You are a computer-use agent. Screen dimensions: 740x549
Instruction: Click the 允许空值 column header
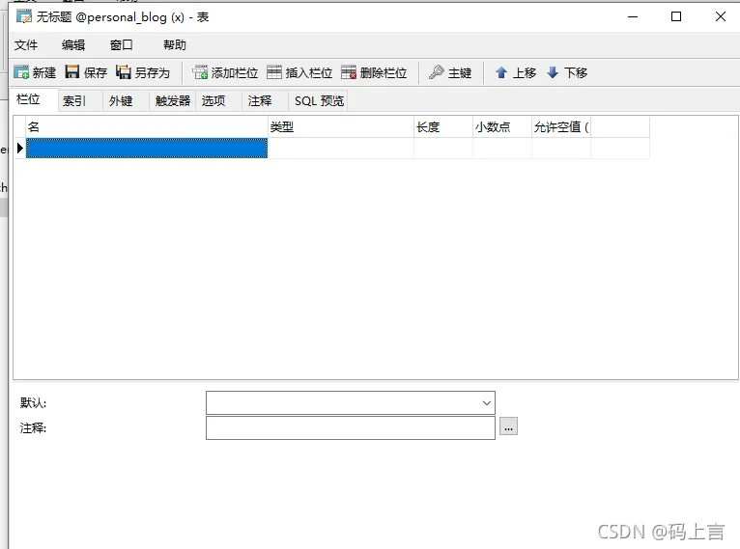pos(561,127)
